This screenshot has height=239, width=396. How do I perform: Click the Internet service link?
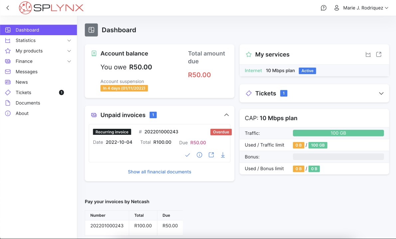click(x=253, y=71)
